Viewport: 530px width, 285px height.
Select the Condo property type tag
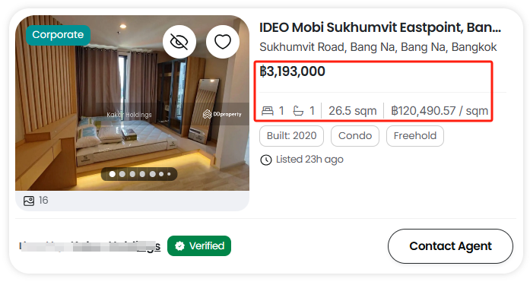[355, 136]
